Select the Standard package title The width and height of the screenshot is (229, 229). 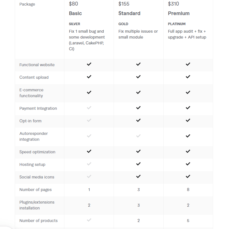[x=129, y=13]
